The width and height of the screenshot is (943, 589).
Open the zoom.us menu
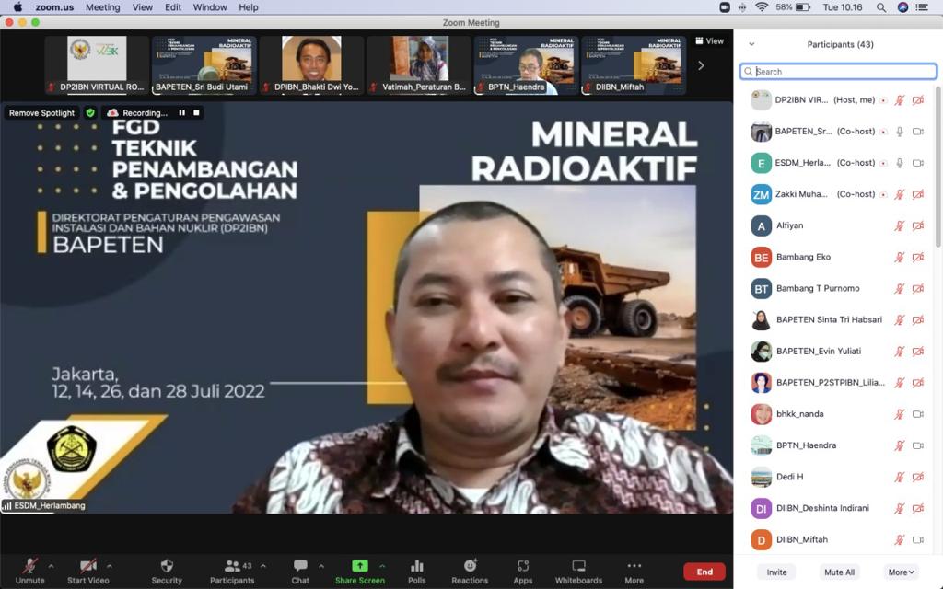click(54, 7)
